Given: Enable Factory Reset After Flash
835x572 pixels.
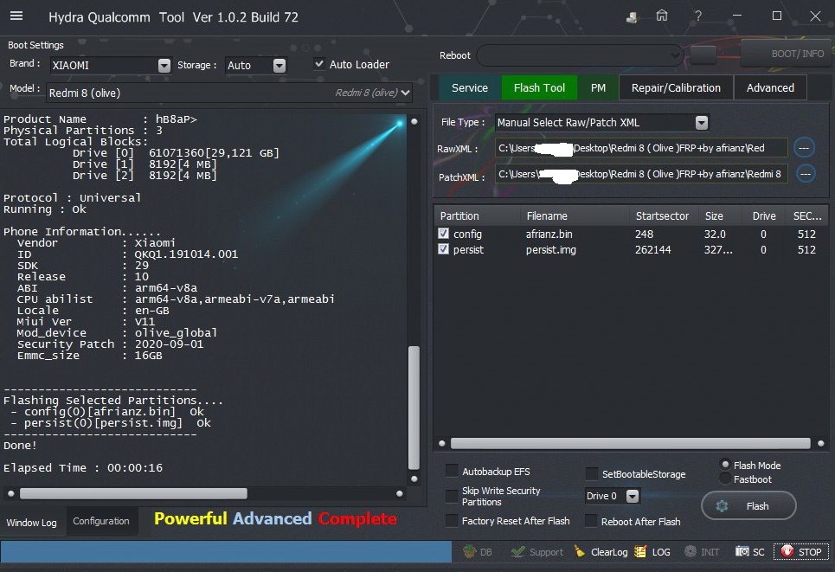Looking at the screenshot, I should pyautogui.click(x=452, y=520).
